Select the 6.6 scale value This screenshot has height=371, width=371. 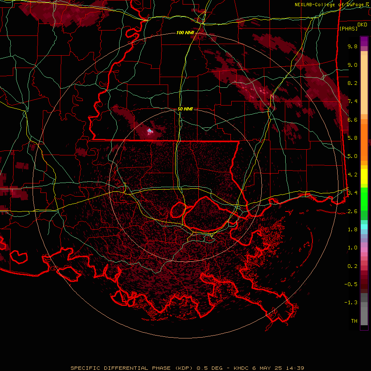click(352, 120)
